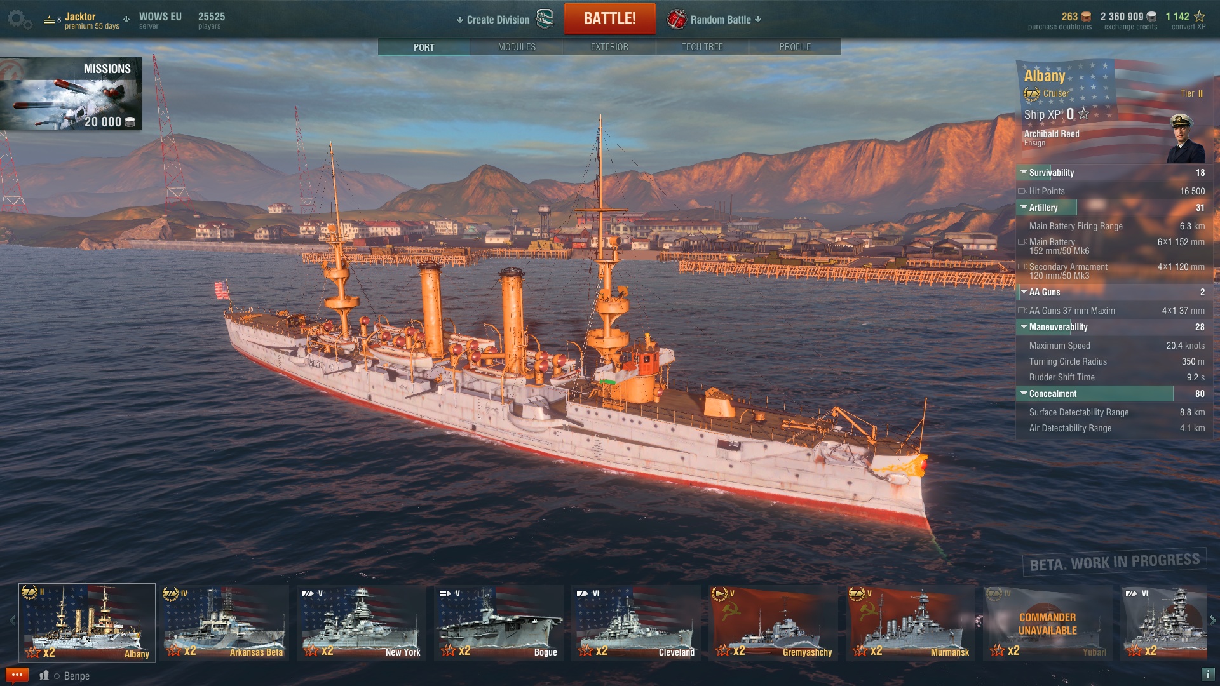Toggle the Main Battery camera view icon
The height and width of the screenshot is (686, 1220).
click(x=1022, y=242)
